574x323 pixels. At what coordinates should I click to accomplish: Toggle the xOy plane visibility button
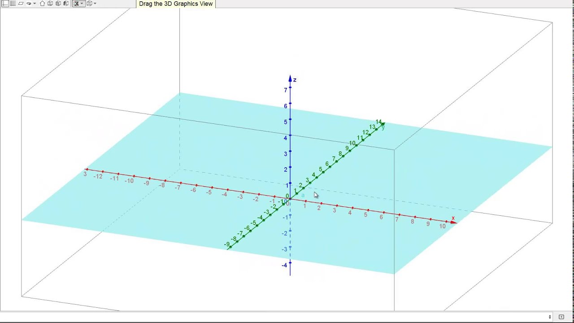coord(21,3)
